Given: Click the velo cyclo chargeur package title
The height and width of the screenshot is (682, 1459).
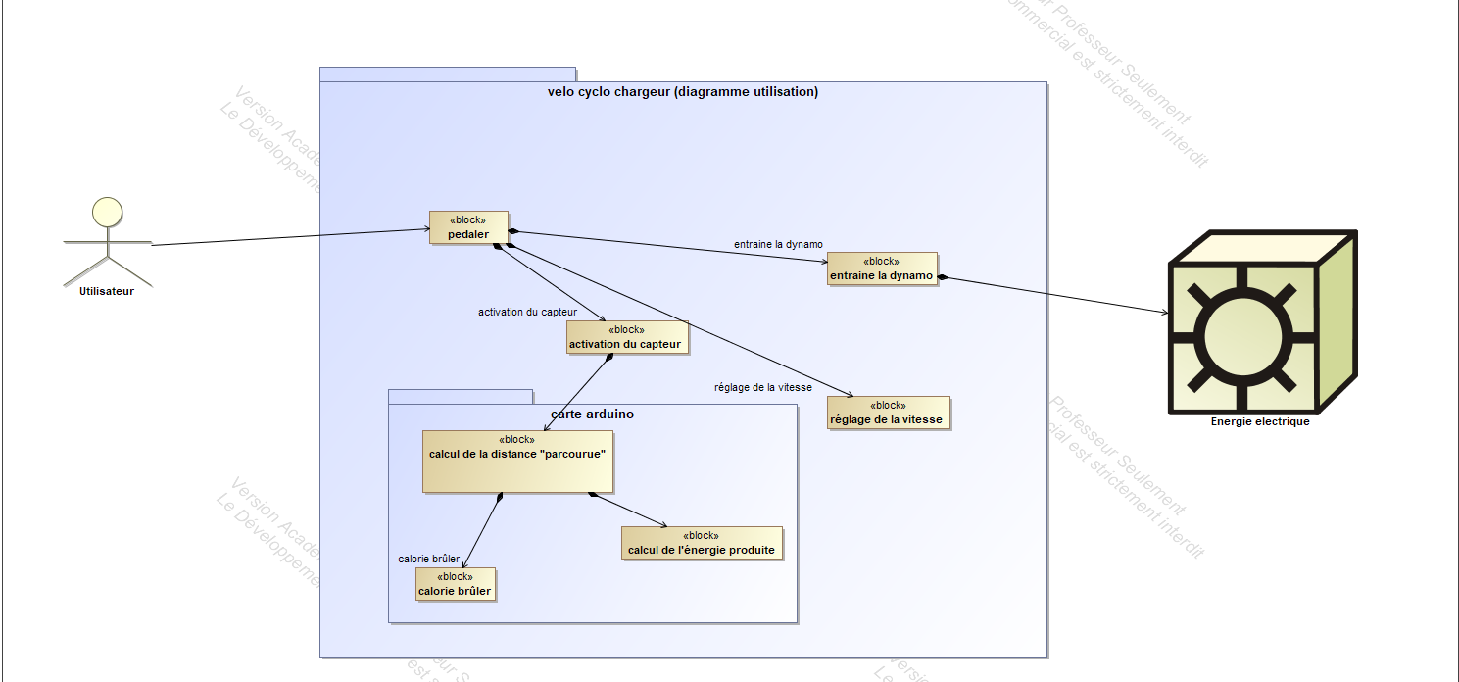Looking at the screenshot, I should point(682,92).
